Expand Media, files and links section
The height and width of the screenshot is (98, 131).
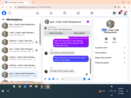(x=110, y=58)
